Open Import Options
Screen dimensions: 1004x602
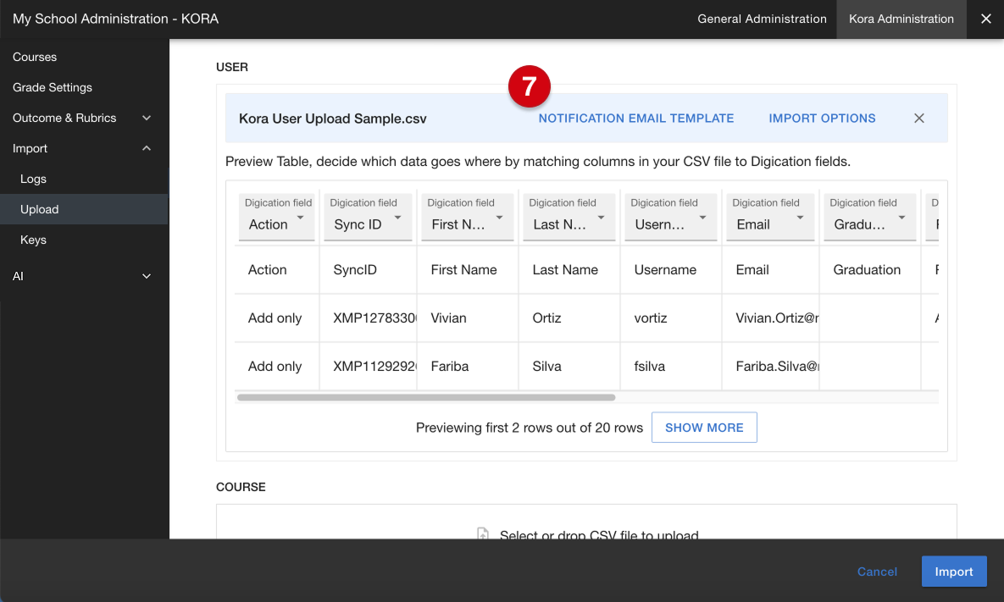(822, 119)
